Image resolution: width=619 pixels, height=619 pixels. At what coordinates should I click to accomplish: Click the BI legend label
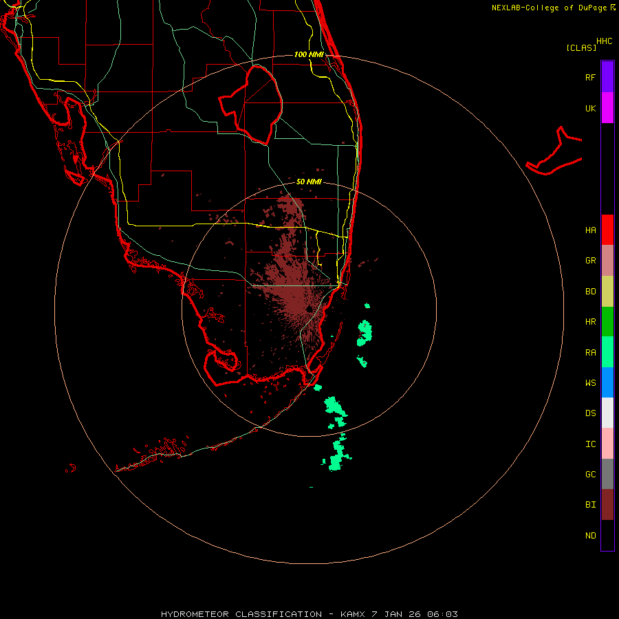coord(590,505)
